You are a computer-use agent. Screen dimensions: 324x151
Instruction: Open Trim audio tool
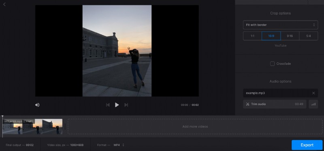[275, 104]
